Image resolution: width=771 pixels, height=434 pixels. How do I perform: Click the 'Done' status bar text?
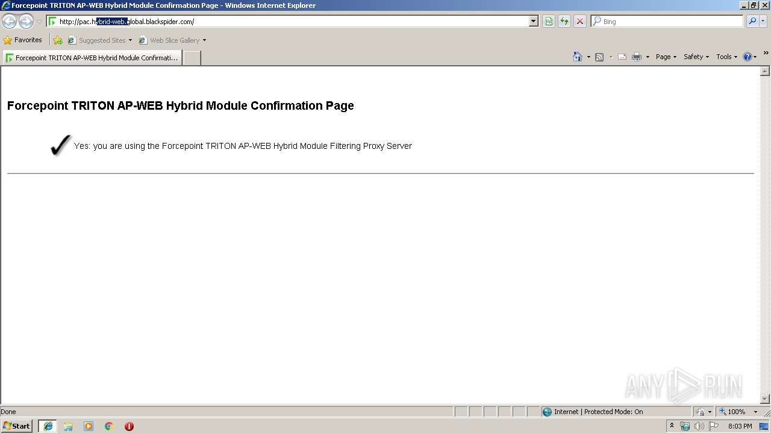pos(8,412)
